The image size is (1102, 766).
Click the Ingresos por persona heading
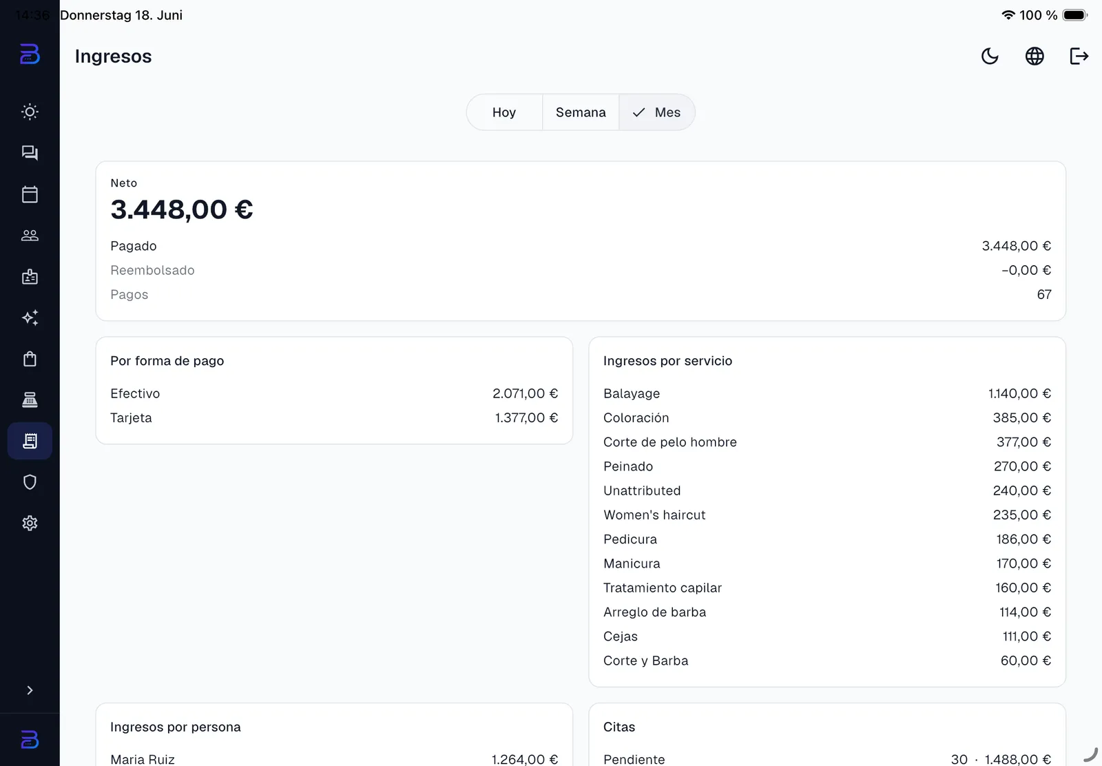[176, 727]
